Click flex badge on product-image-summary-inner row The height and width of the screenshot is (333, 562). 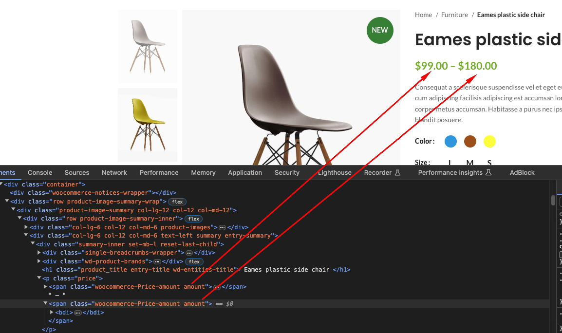click(193, 219)
